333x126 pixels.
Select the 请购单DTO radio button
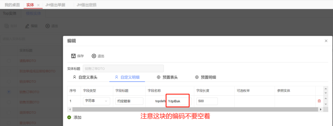coord(9,61)
